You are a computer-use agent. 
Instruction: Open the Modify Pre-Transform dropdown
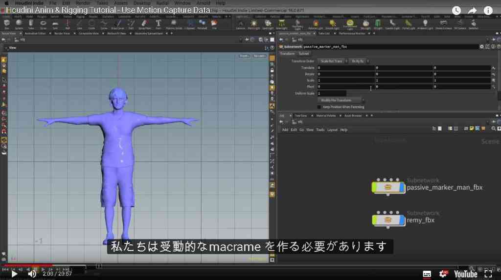pyautogui.click(x=341, y=100)
